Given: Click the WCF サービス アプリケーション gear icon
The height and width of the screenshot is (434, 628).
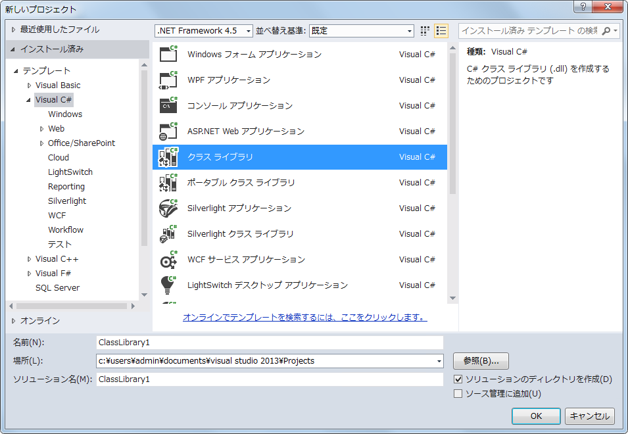Looking at the screenshot, I should click(168, 259).
